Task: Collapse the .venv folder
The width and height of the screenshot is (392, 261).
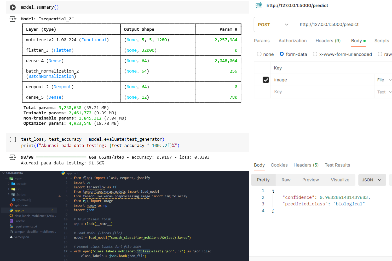Action: (x=6, y=178)
